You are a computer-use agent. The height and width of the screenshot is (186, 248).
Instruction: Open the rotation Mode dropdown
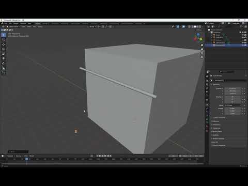233,105
